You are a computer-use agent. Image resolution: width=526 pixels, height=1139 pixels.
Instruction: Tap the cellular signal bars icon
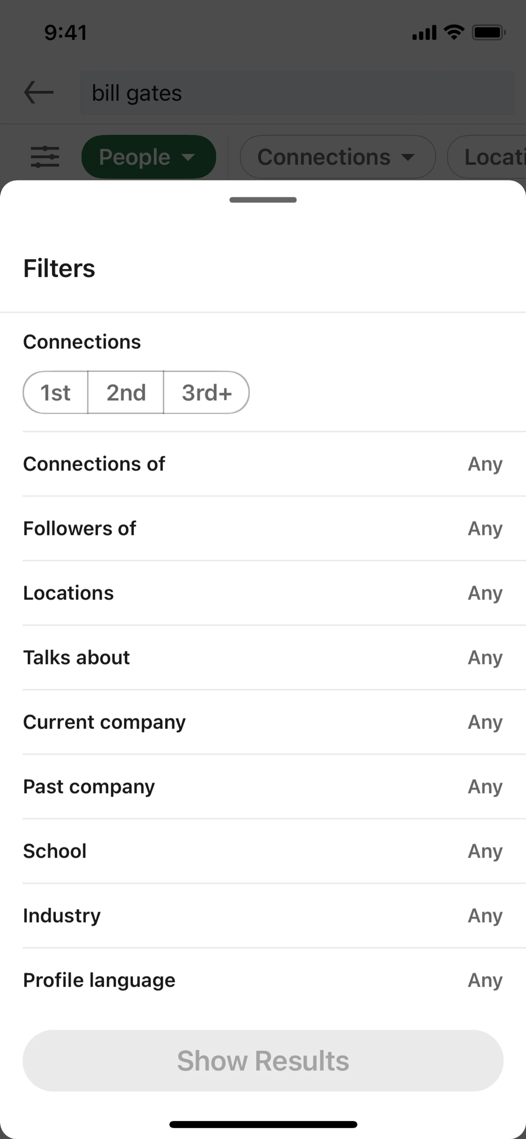pyautogui.click(x=424, y=33)
